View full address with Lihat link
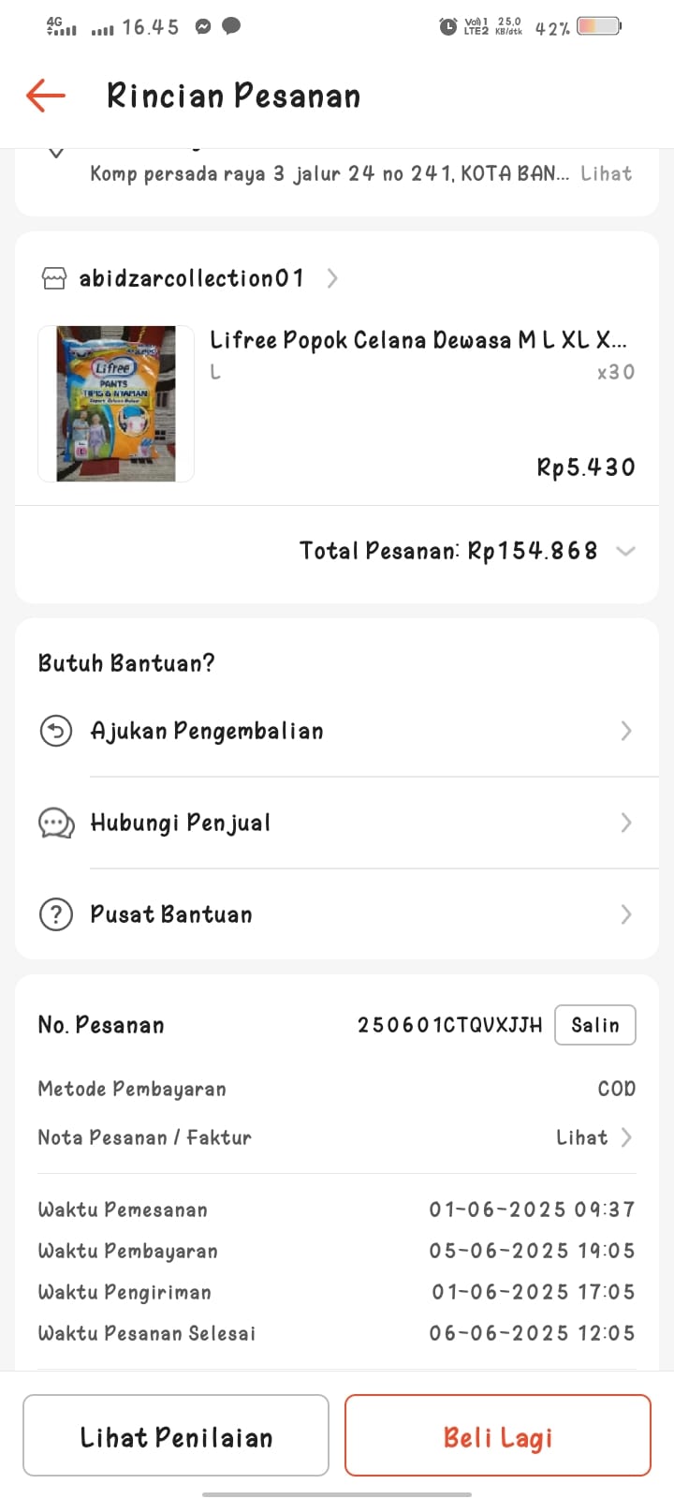674x1499 pixels. point(606,173)
